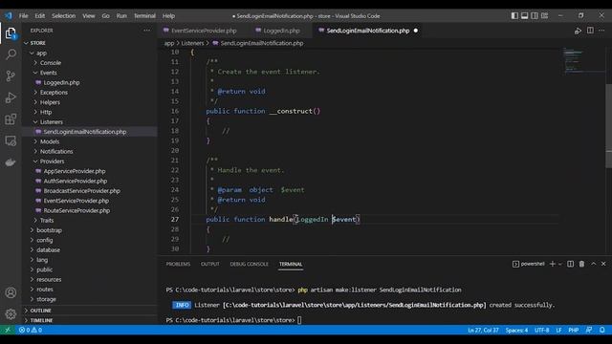Split the terminal panel

coord(570,264)
